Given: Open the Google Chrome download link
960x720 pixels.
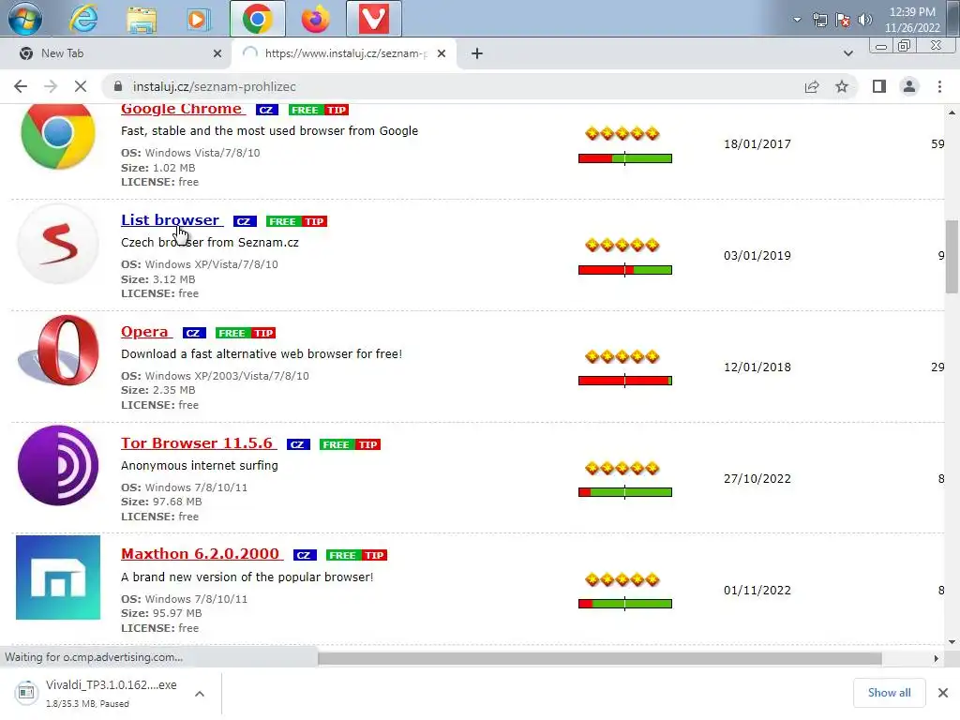Looking at the screenshot, I should (183, 109).
